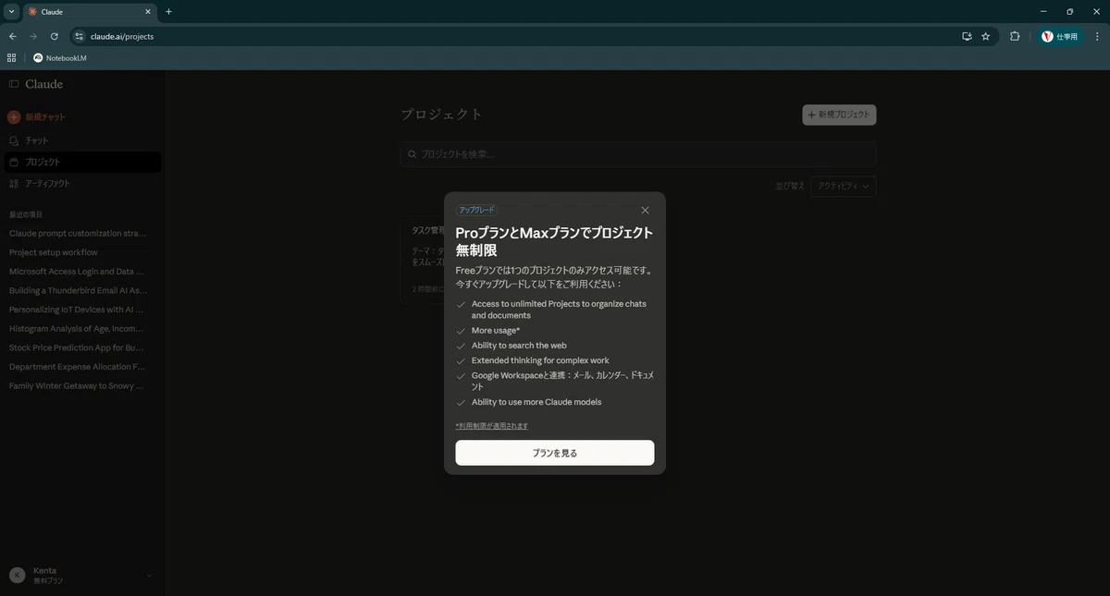Open Building a Thunderbird Email chat
1110x596 pixels.
point(78,290)
